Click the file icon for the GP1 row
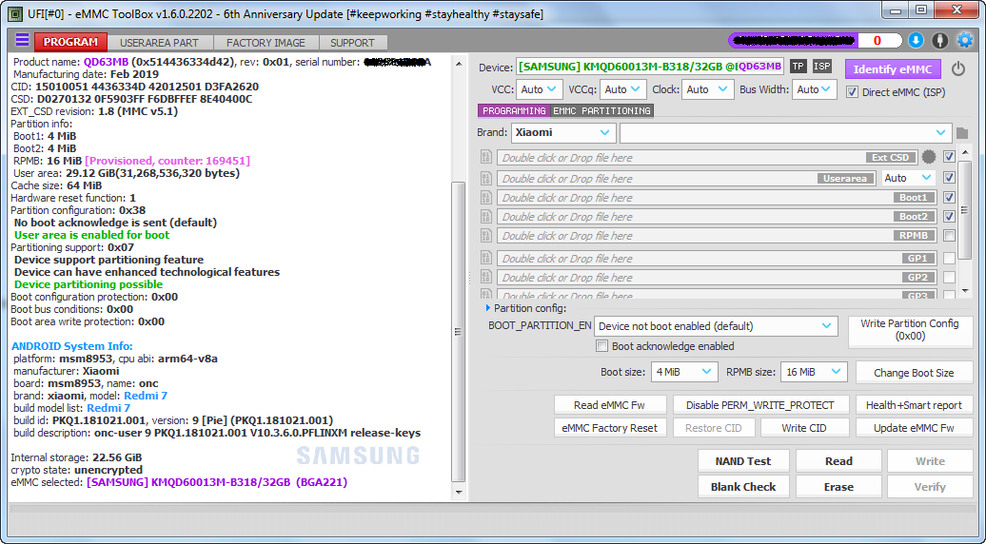The height and width of the screenshot is (544, 986). click(x=485, y=258)
